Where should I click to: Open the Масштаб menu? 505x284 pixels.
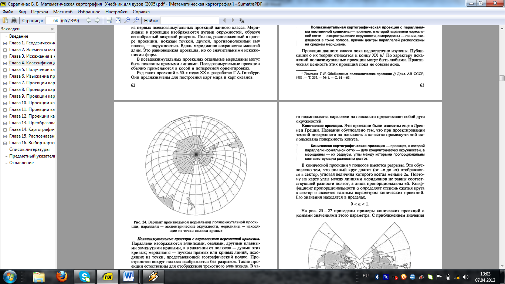[62, 12]
